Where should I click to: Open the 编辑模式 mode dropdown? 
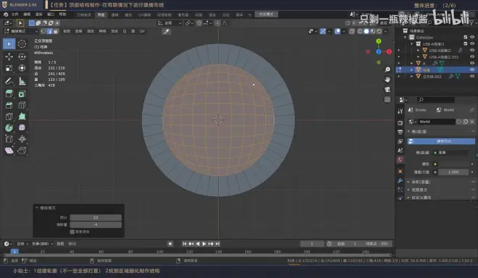21,31
